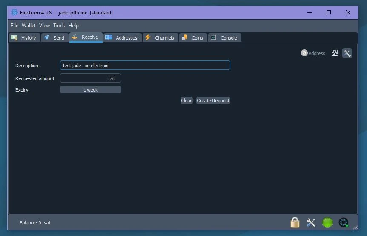Show the QR code for the request
367x236 pixels.
coord(335,53)
